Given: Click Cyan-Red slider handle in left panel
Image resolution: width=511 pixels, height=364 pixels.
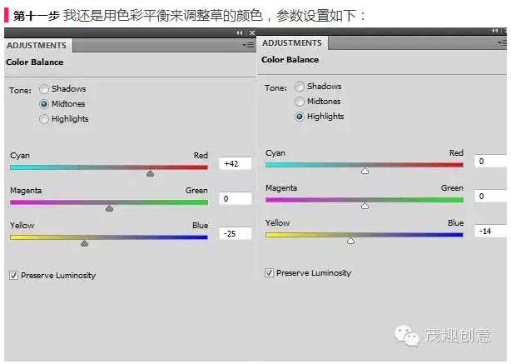Looking at the screenshot, I should (x=150, y=173).
